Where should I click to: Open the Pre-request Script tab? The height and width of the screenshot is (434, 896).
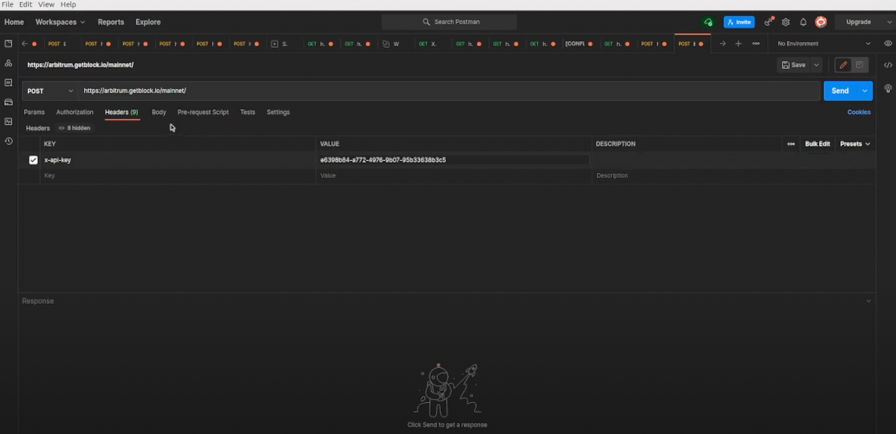point(203,113)
